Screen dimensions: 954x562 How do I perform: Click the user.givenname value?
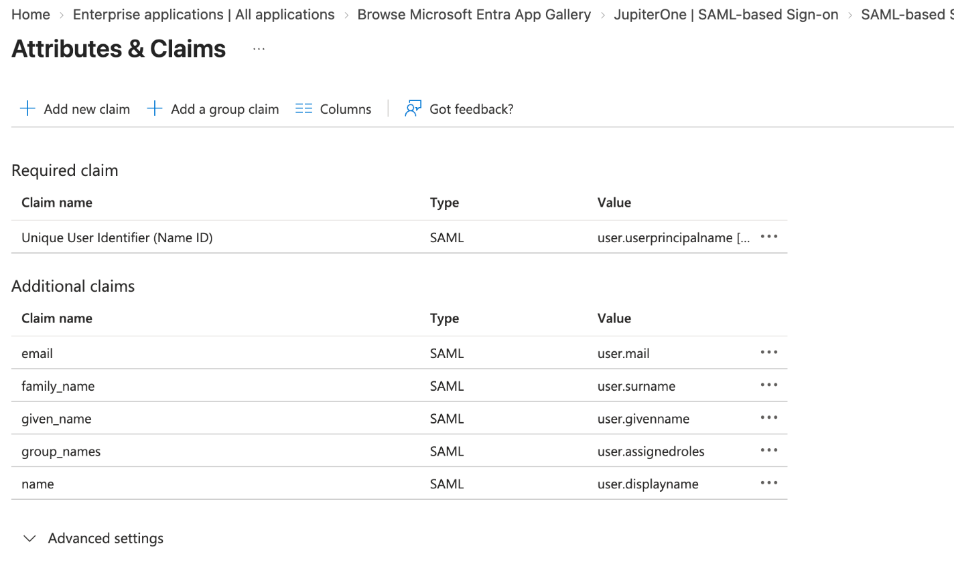click(x=643, y=419)
